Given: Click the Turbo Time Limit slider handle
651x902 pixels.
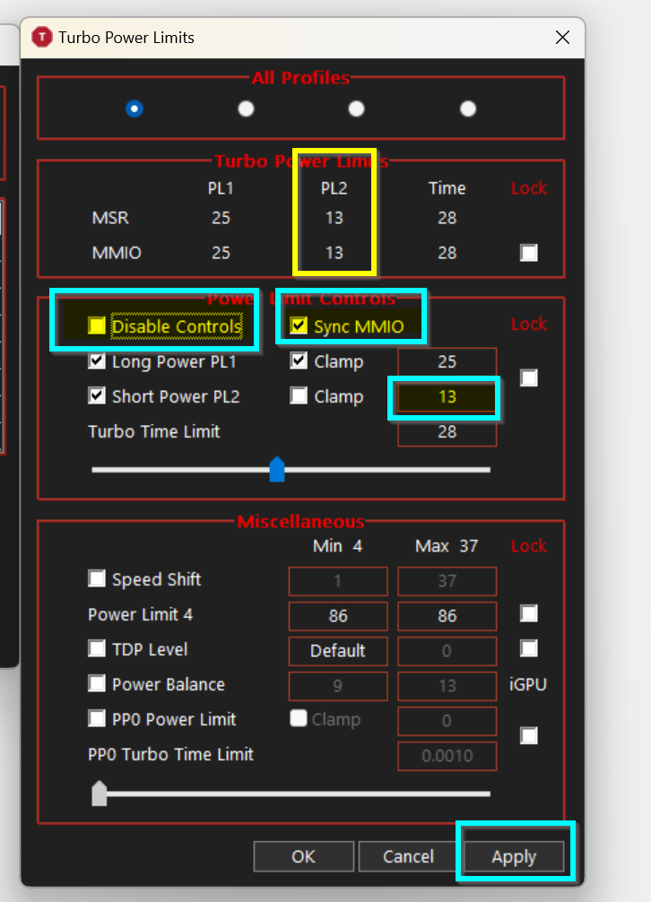Looking at the screenshot, I should [277, 469].
